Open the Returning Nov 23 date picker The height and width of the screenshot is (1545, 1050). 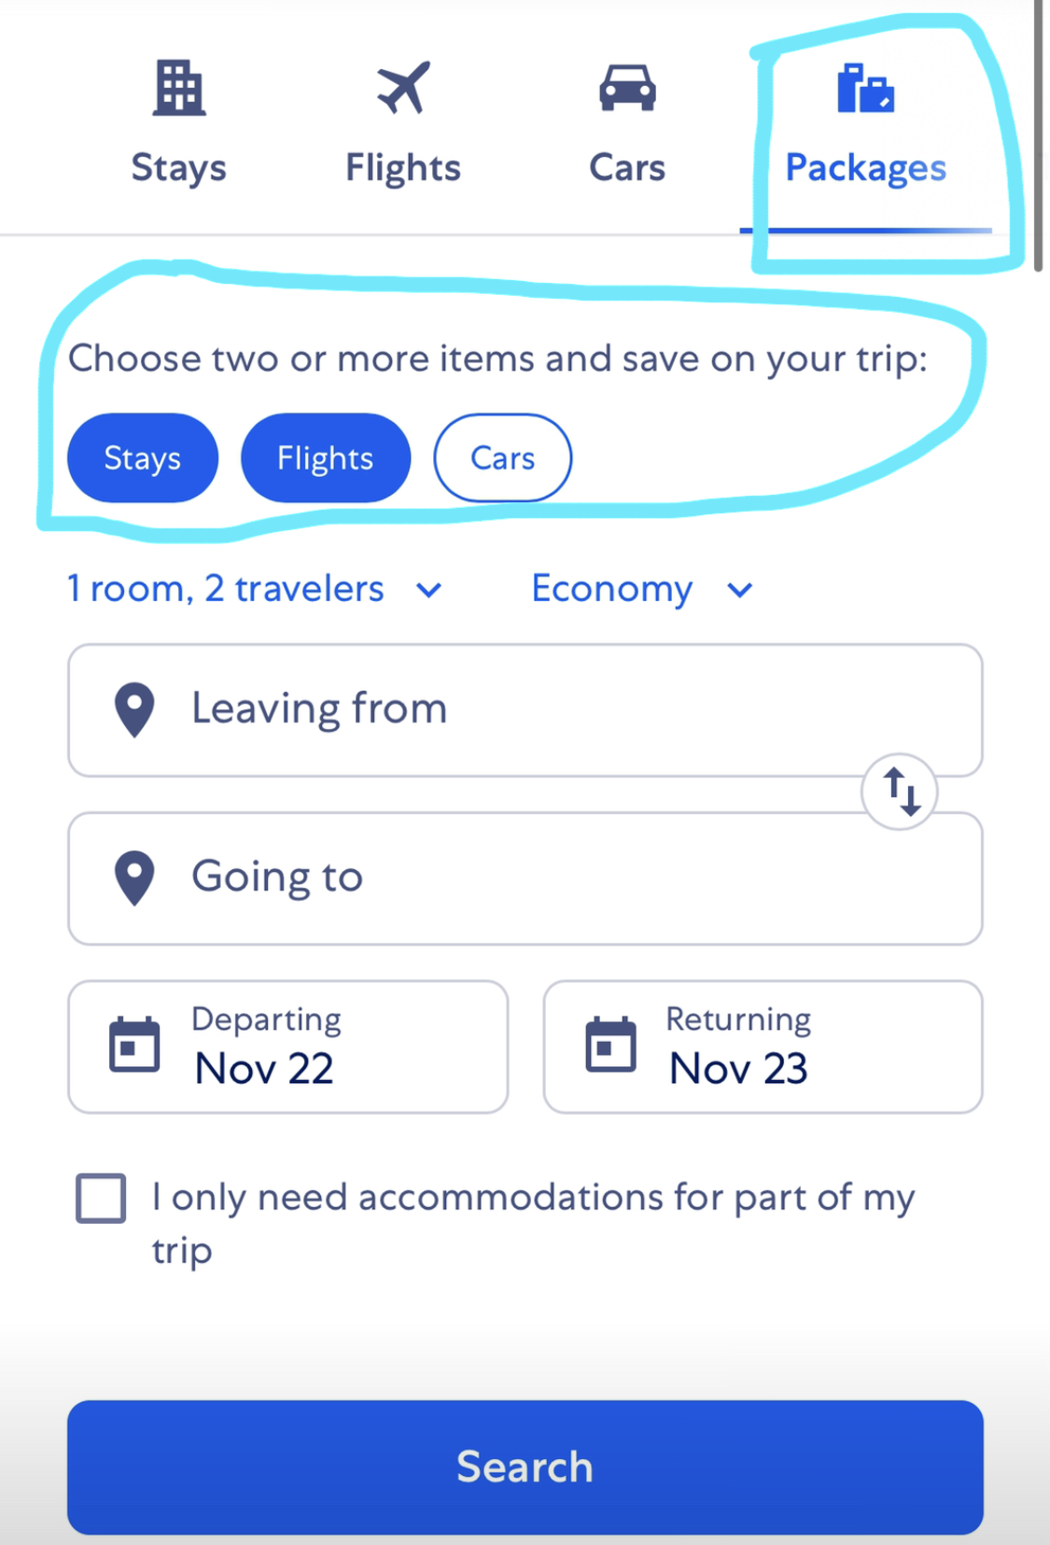(x=763, y=1046)
